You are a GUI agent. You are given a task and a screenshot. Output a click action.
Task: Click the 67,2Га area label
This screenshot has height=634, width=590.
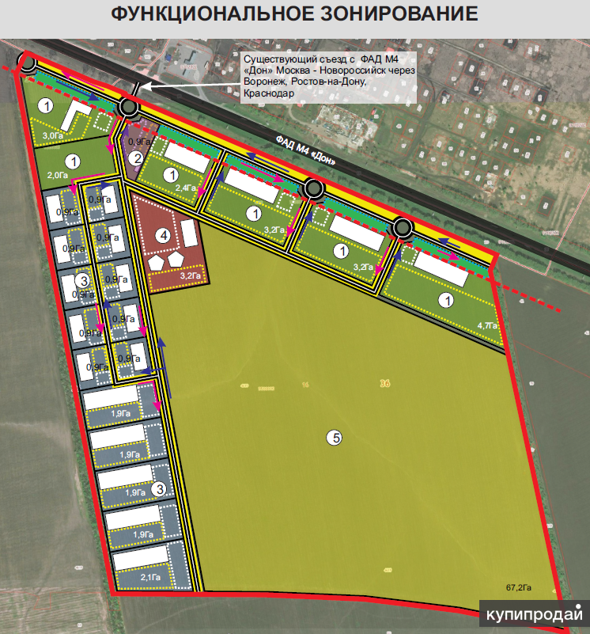(x=520, y=587)
